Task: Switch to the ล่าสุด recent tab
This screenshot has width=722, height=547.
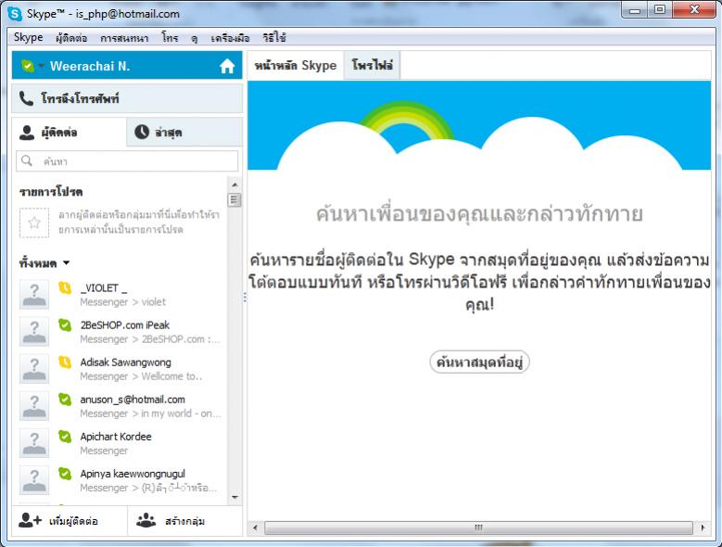Action: pyautogui.click(x=184, y=133)
